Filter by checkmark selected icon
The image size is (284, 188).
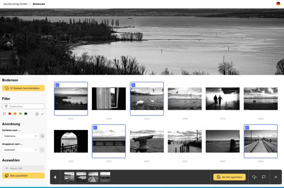(42, 114)
